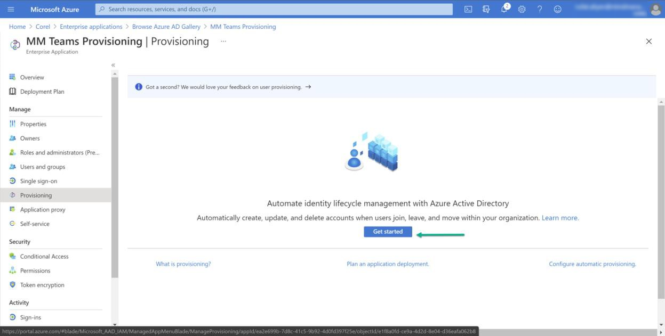Open portal settings gear
The width and height of the screenshot is (665, 336).
coord(522,9)
